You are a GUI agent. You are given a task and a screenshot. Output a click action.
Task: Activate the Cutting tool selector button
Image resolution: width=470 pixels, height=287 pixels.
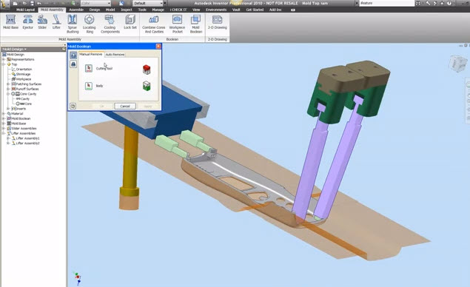89,69
